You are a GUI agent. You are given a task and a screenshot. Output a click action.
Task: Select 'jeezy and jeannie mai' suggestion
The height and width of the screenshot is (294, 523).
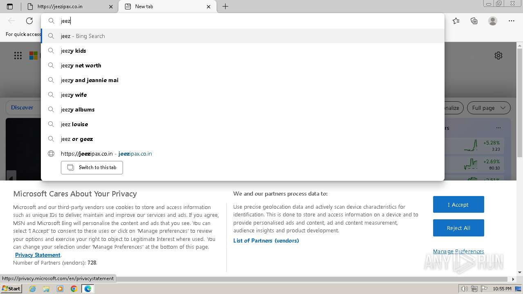tap(243, 80)
